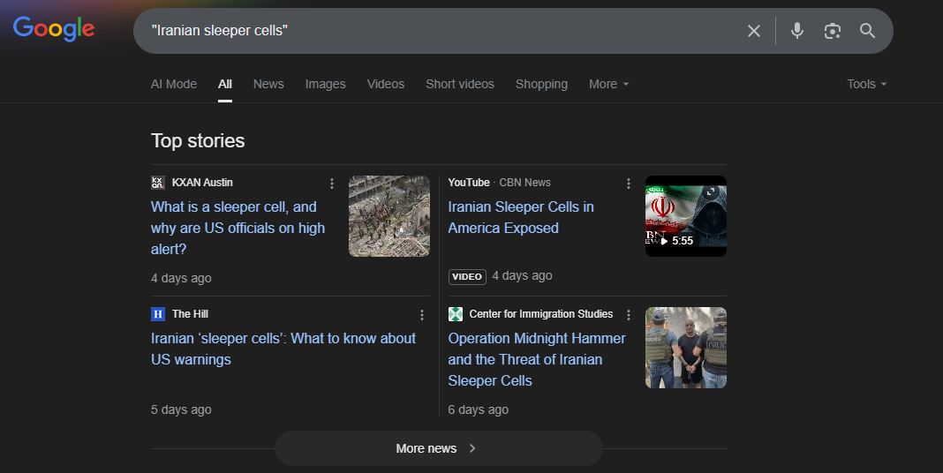
Task: Start voice search with microphone icon
Action: [x=796, y=31]
